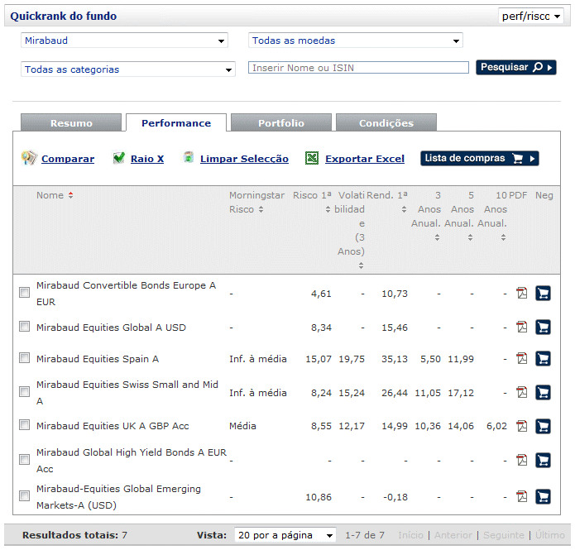The height and width of the screenshot is (550, 575).
Task: Sort by 10 Anos Anual. arrows
Action: [x=503, y=237]
